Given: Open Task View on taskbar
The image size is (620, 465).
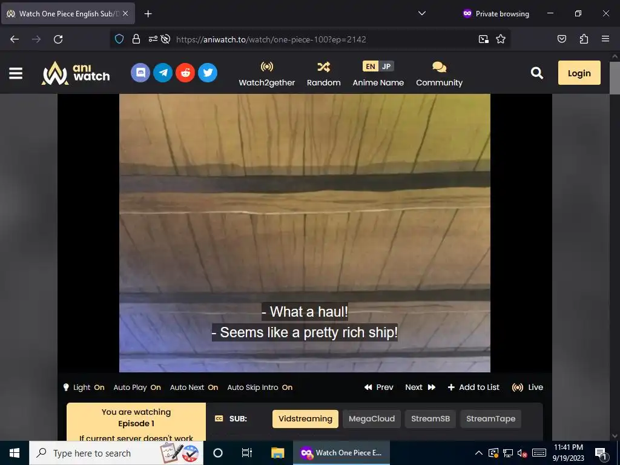Looking at the screenshot, I should tap(247, 453).
